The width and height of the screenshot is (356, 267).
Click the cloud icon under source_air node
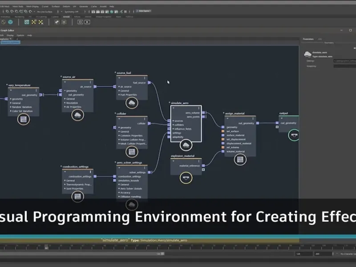[78, 115]
